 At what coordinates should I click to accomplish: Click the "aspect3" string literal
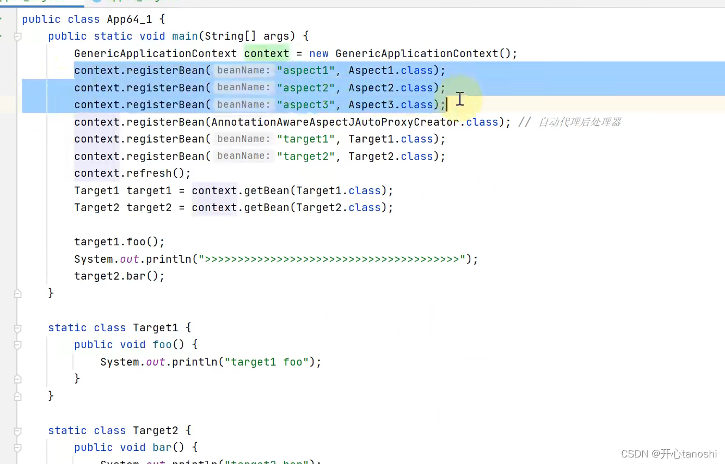[306, 105]
